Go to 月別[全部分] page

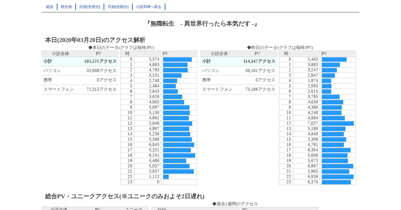[x=118, y=7]
